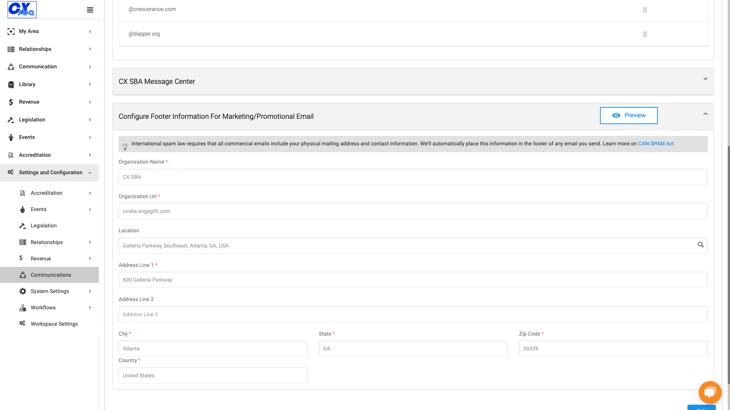
Task: Click the Organization Name field
Action: (x=413, y=177)
